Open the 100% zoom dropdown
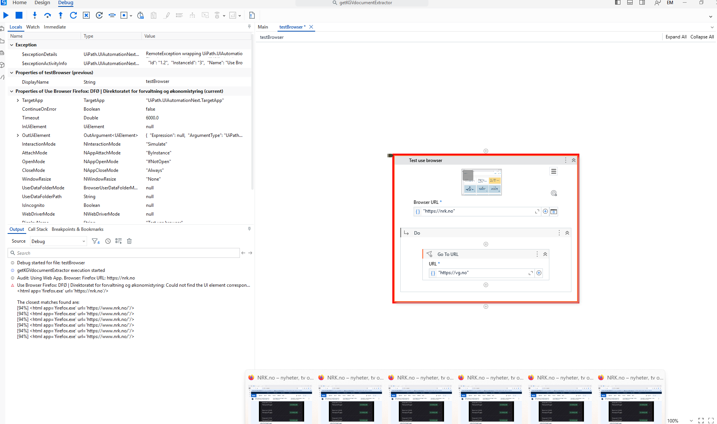 tap(691, 421)
